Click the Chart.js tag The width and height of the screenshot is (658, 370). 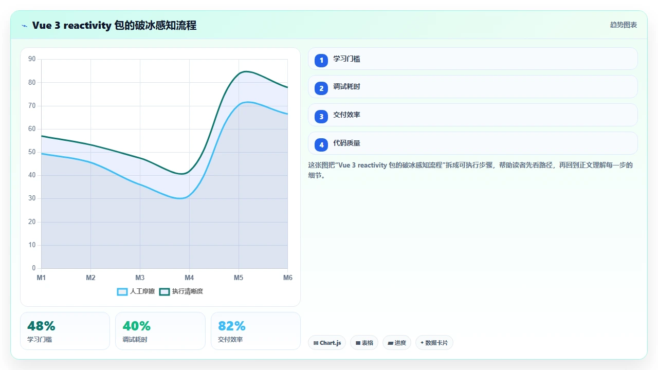(327, 343)
